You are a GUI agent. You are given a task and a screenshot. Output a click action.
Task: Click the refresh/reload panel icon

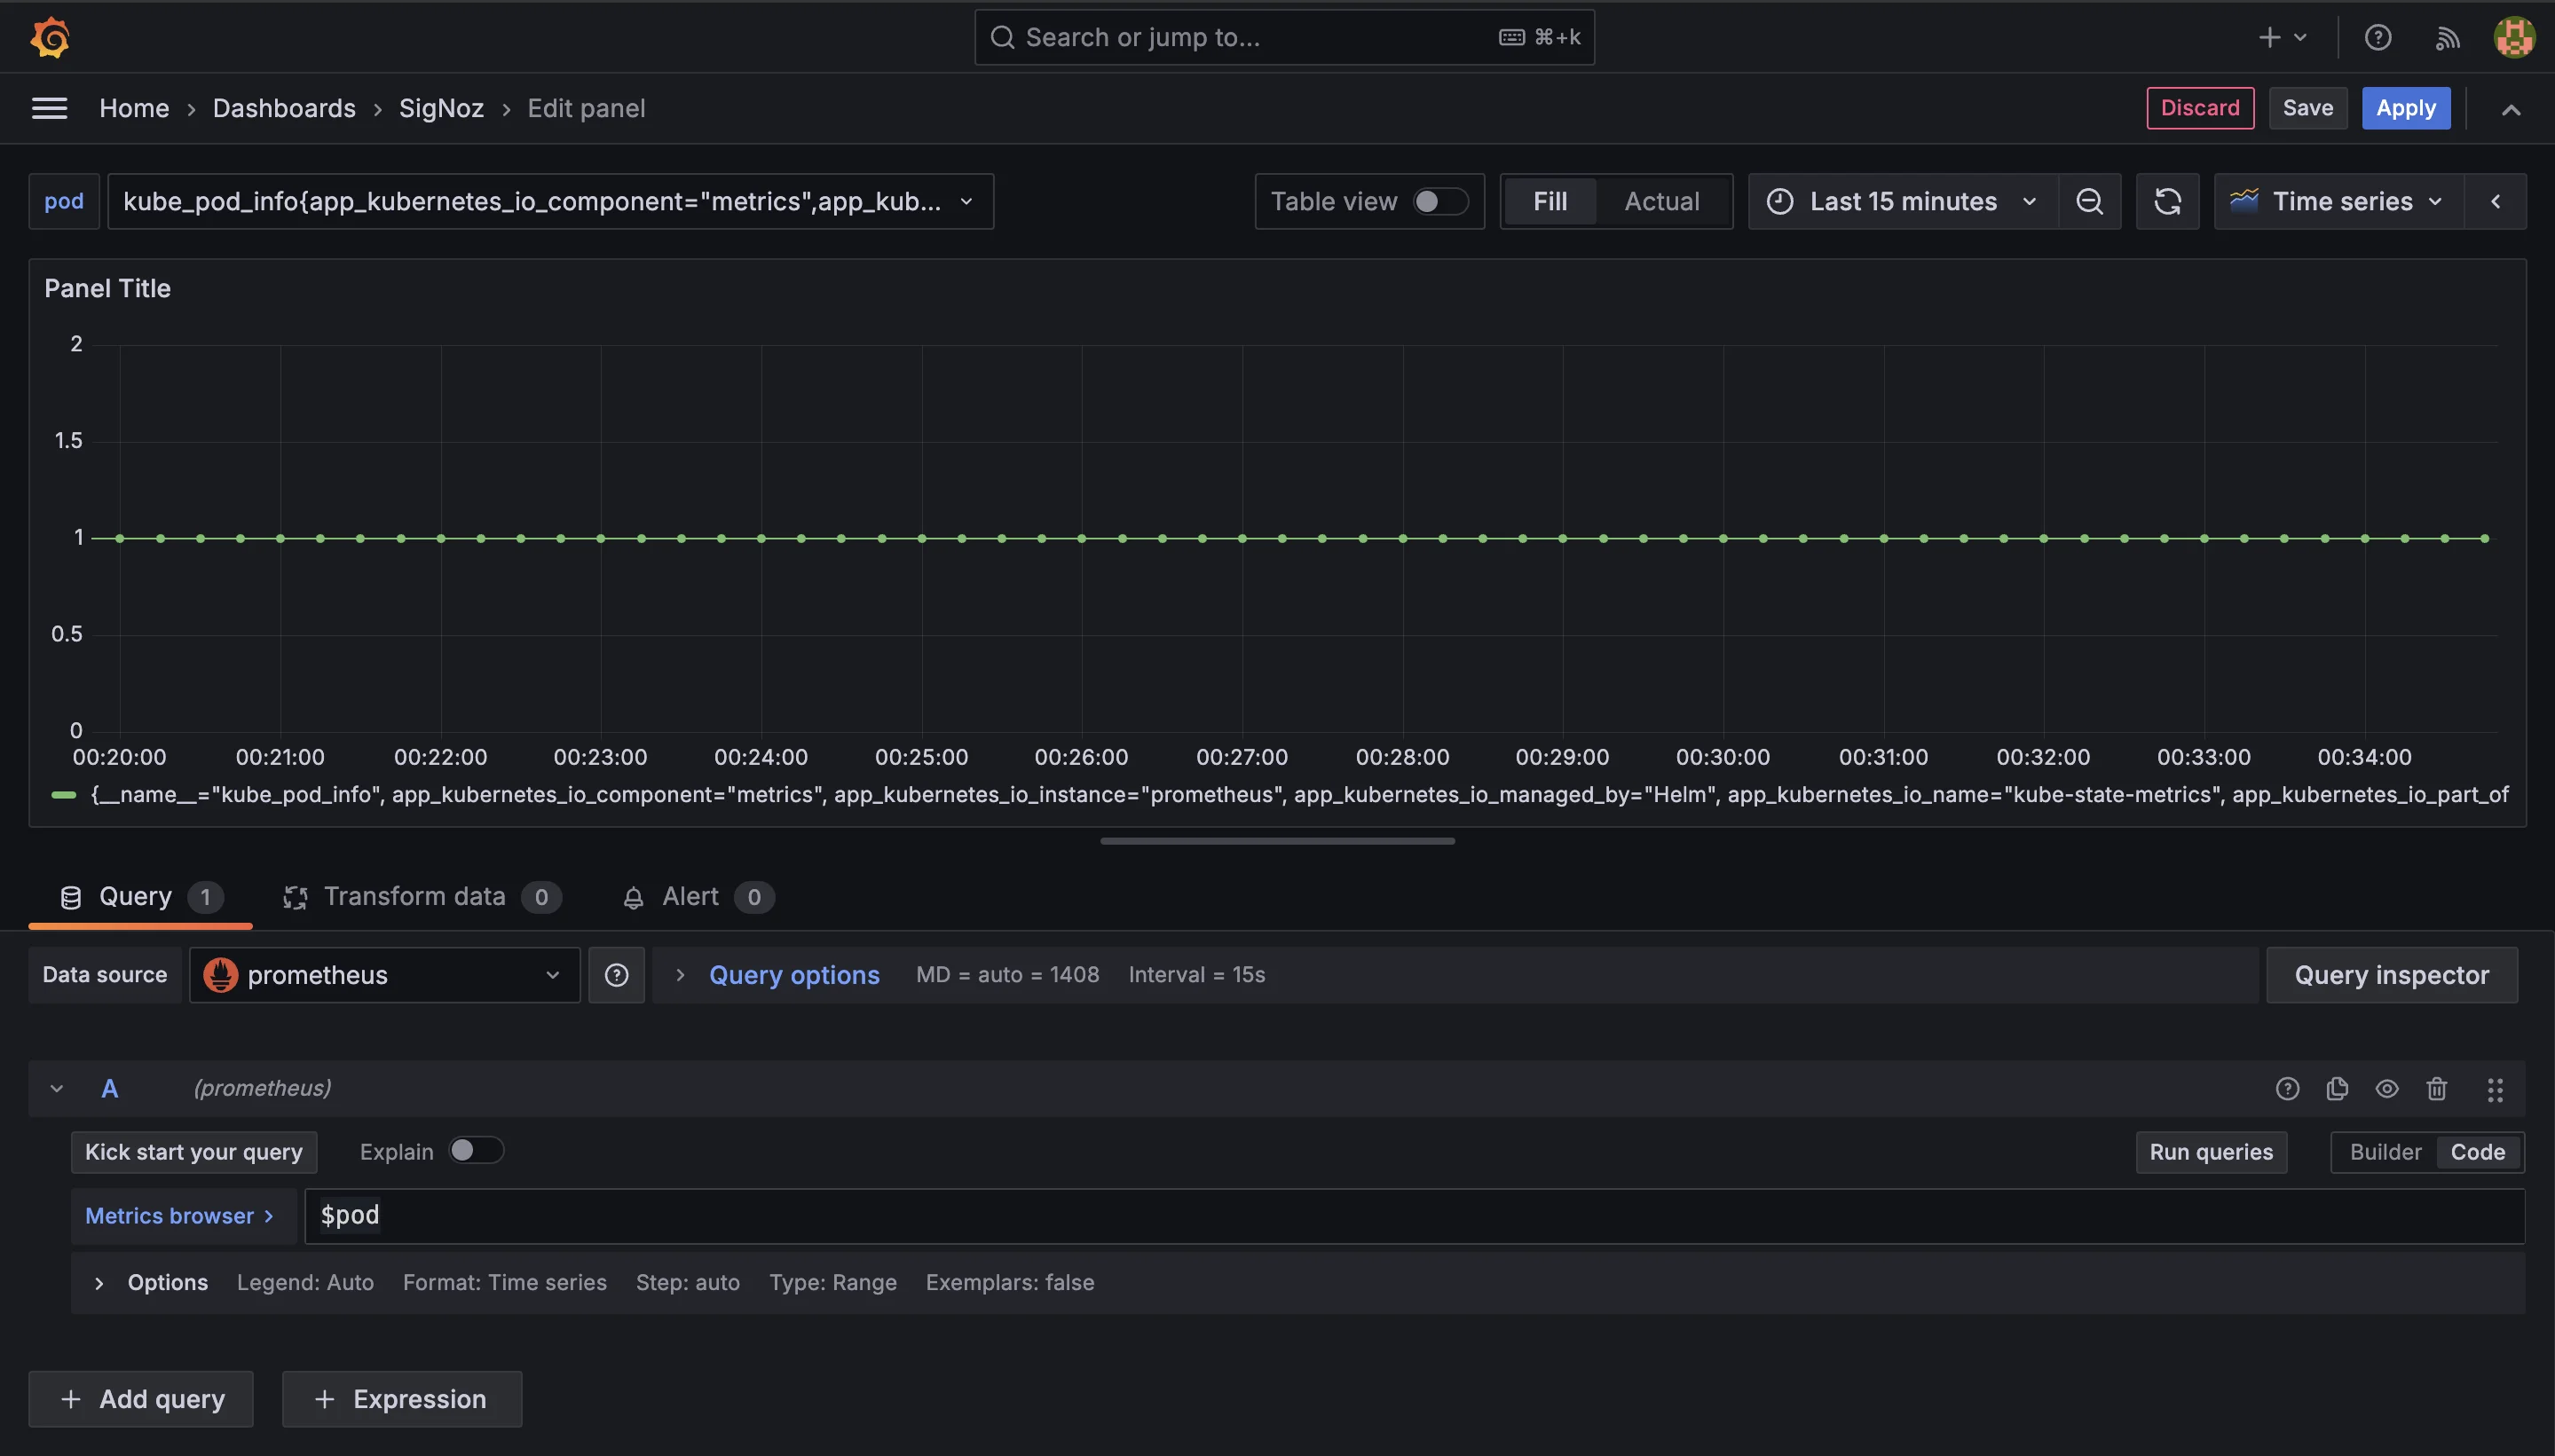click(x=2167, y=200)
